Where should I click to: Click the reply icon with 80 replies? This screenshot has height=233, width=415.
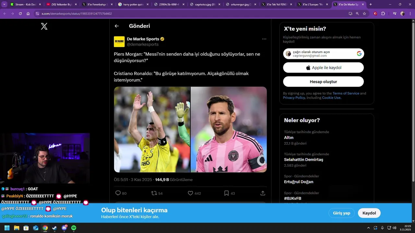(x=118, y=193)
